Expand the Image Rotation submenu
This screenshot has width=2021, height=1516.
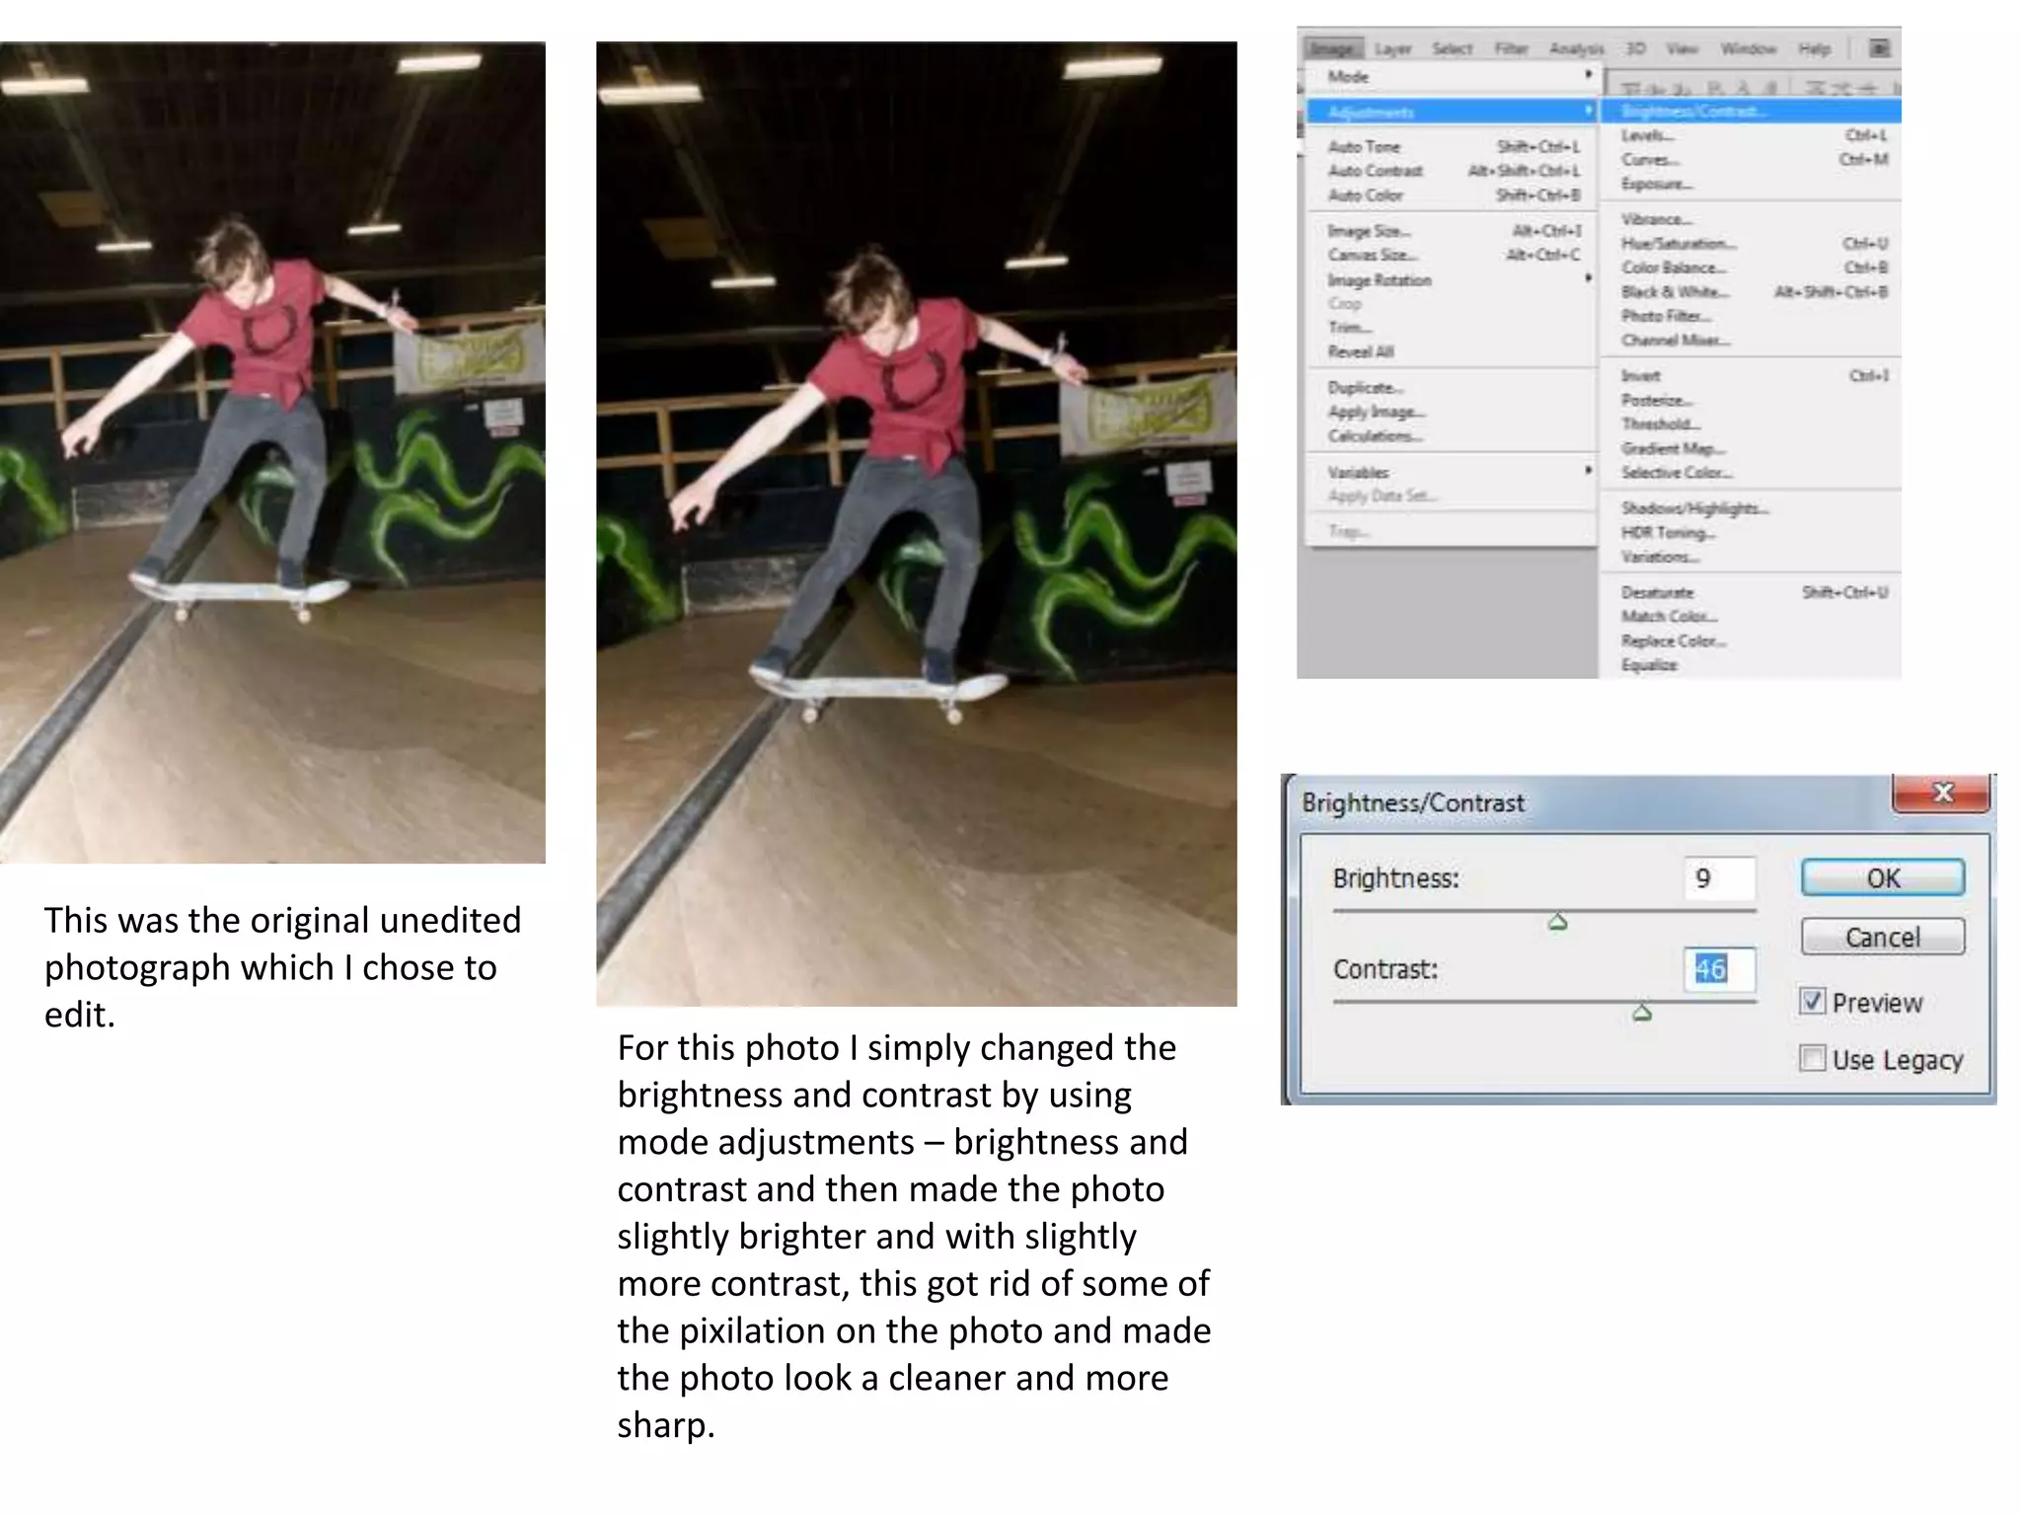coord(1588,279)
